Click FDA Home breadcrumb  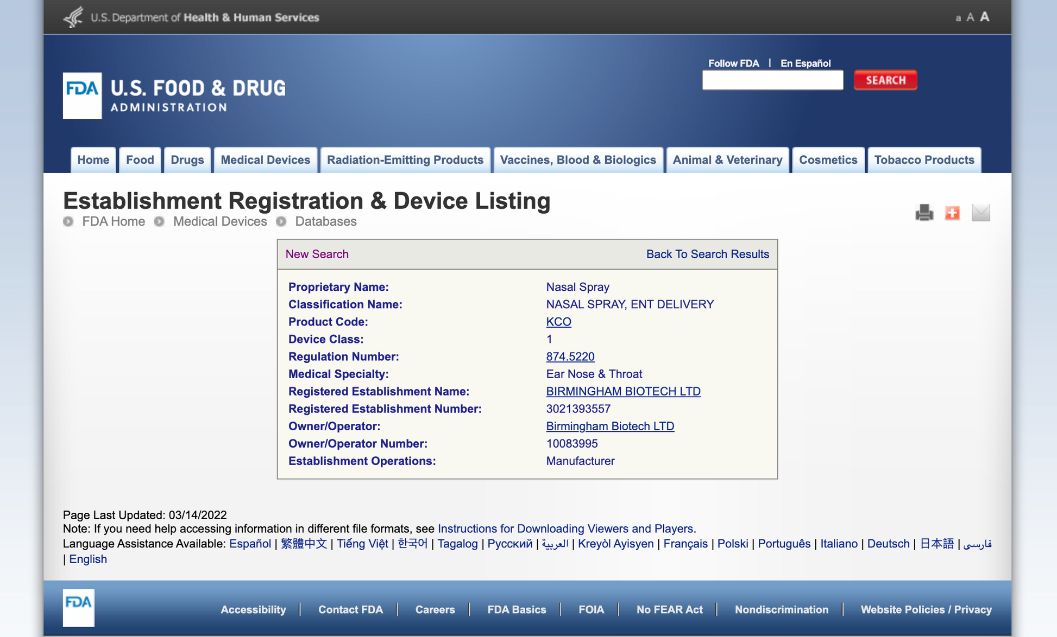pos(114,221)
